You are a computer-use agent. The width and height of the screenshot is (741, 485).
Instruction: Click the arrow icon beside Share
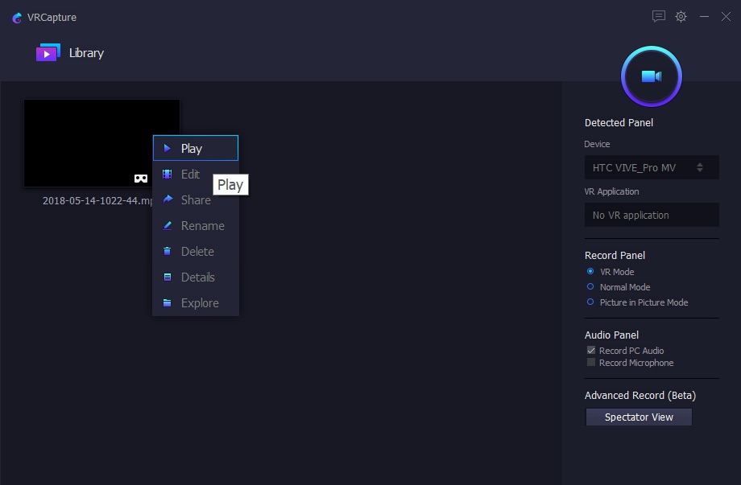click(168, 199)
